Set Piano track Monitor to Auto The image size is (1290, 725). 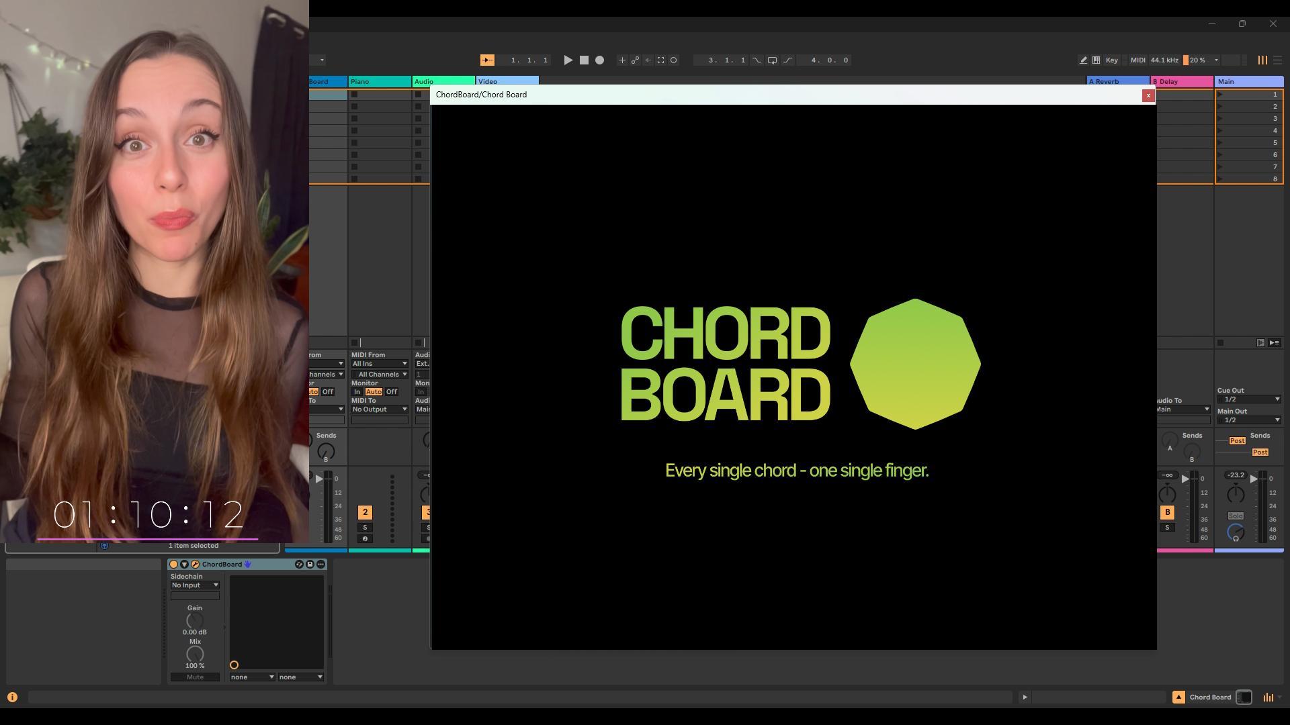[374, 392]
